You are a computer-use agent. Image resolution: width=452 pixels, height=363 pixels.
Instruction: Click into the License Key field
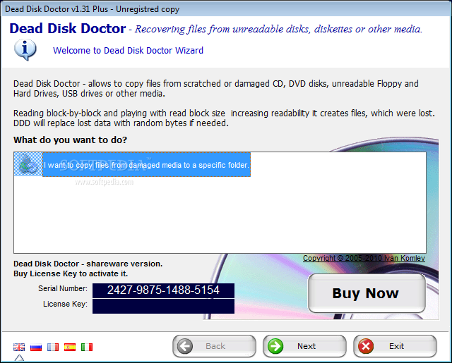(x=163, y=306)
